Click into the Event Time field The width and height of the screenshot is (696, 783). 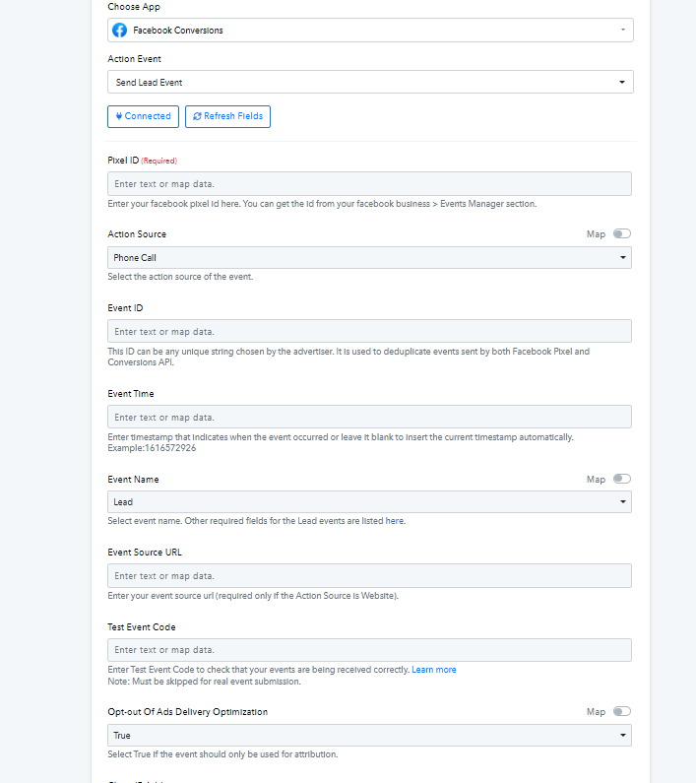369,418
